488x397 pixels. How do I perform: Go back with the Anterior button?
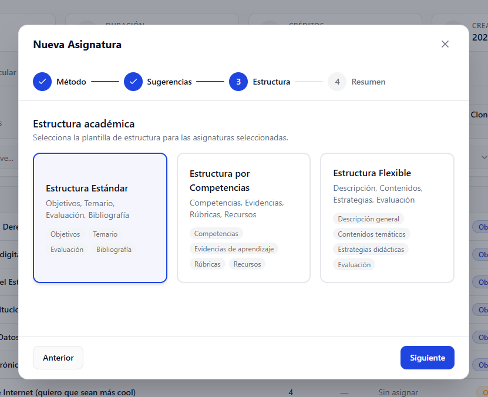pyautogui.click(x=58, y=358)
